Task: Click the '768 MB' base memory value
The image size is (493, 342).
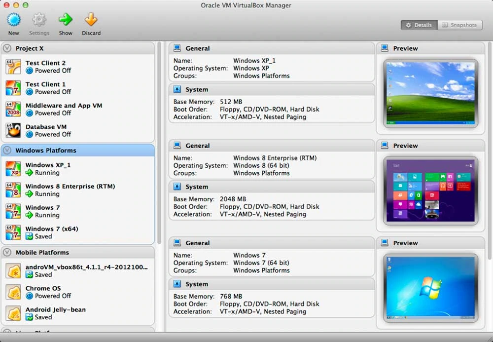Action: pos(231,296)
